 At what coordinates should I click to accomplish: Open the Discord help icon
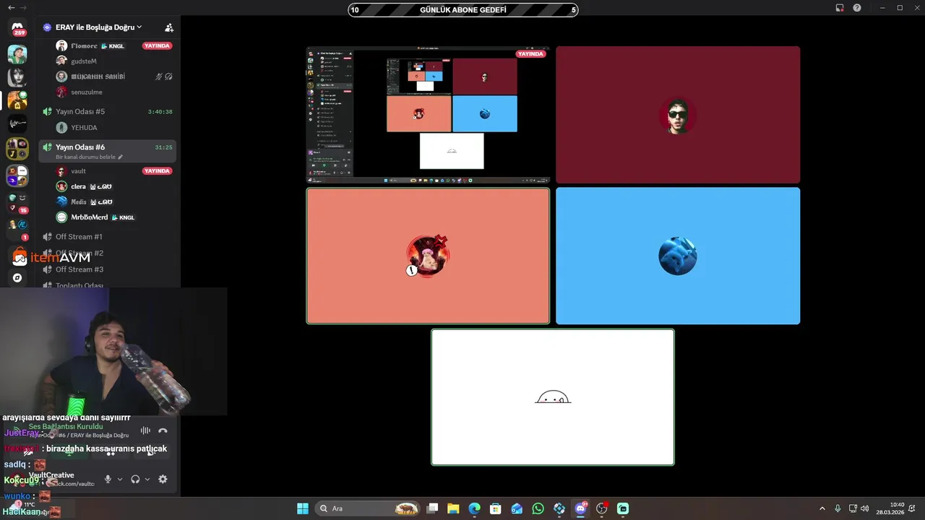857,7
